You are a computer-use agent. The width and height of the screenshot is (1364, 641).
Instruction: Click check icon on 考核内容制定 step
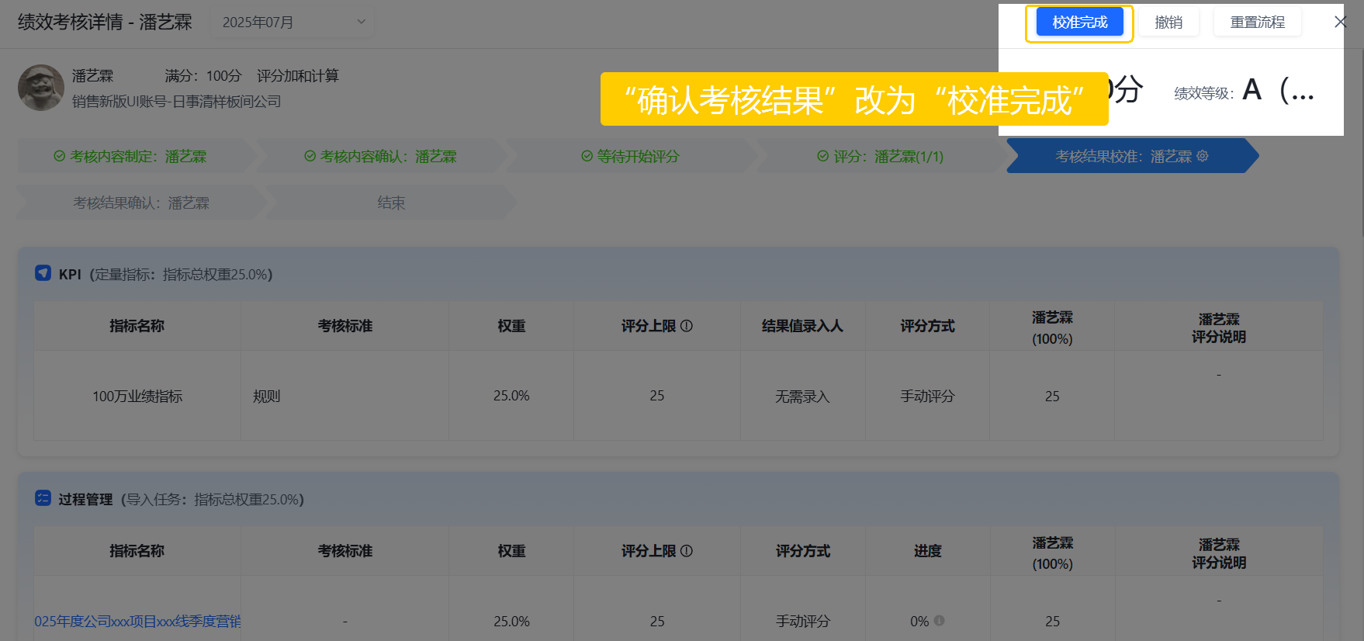coord(59,156)
